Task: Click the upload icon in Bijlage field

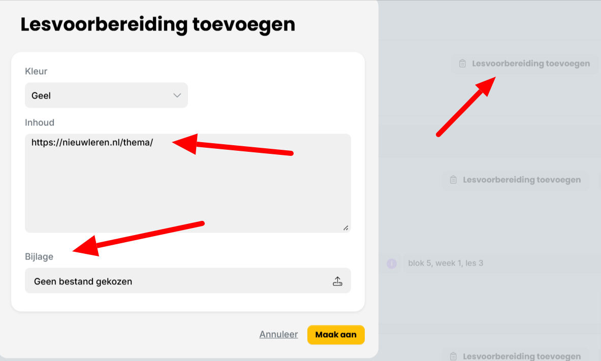Action: 337,281
